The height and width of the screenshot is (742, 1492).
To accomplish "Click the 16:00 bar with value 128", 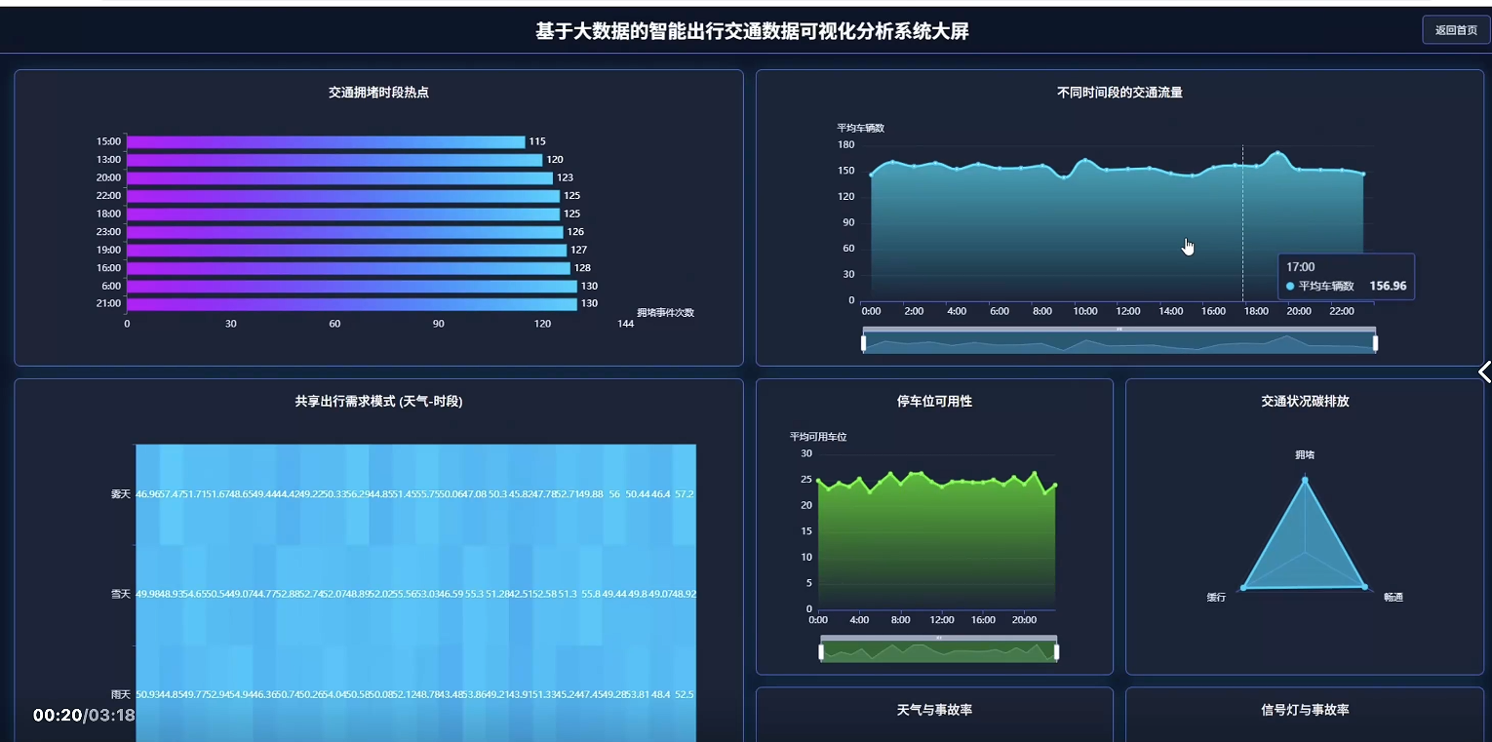I will (348, 268).
